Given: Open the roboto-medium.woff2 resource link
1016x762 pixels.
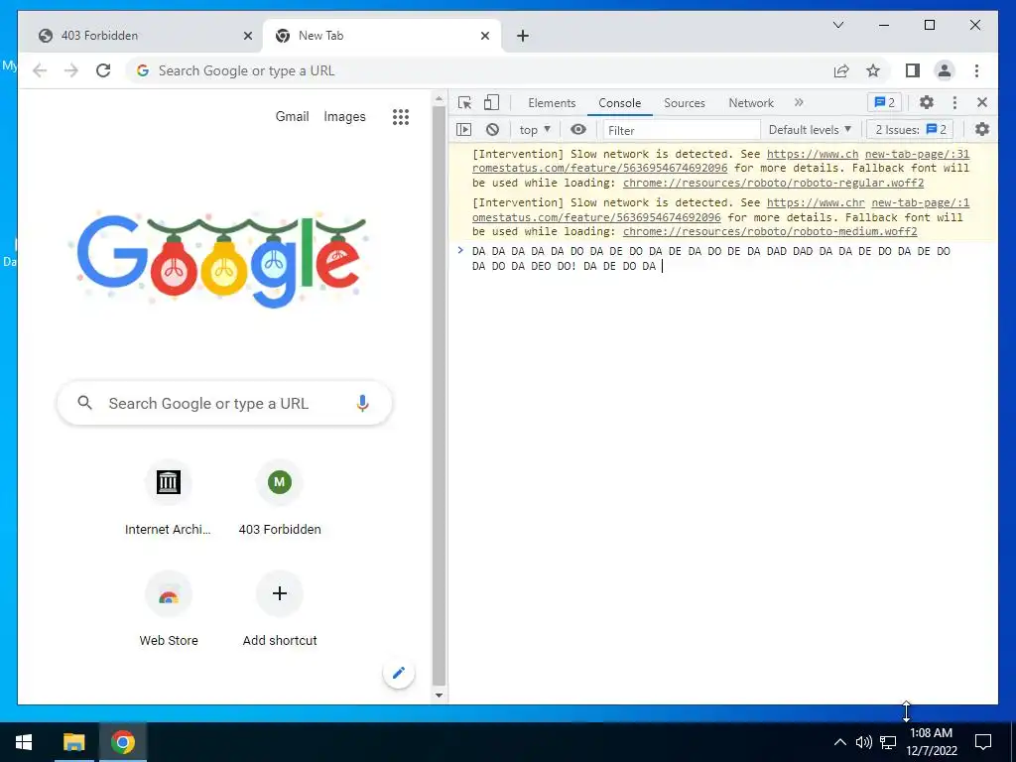Looking at the screenshot, I should click(770, 231).
